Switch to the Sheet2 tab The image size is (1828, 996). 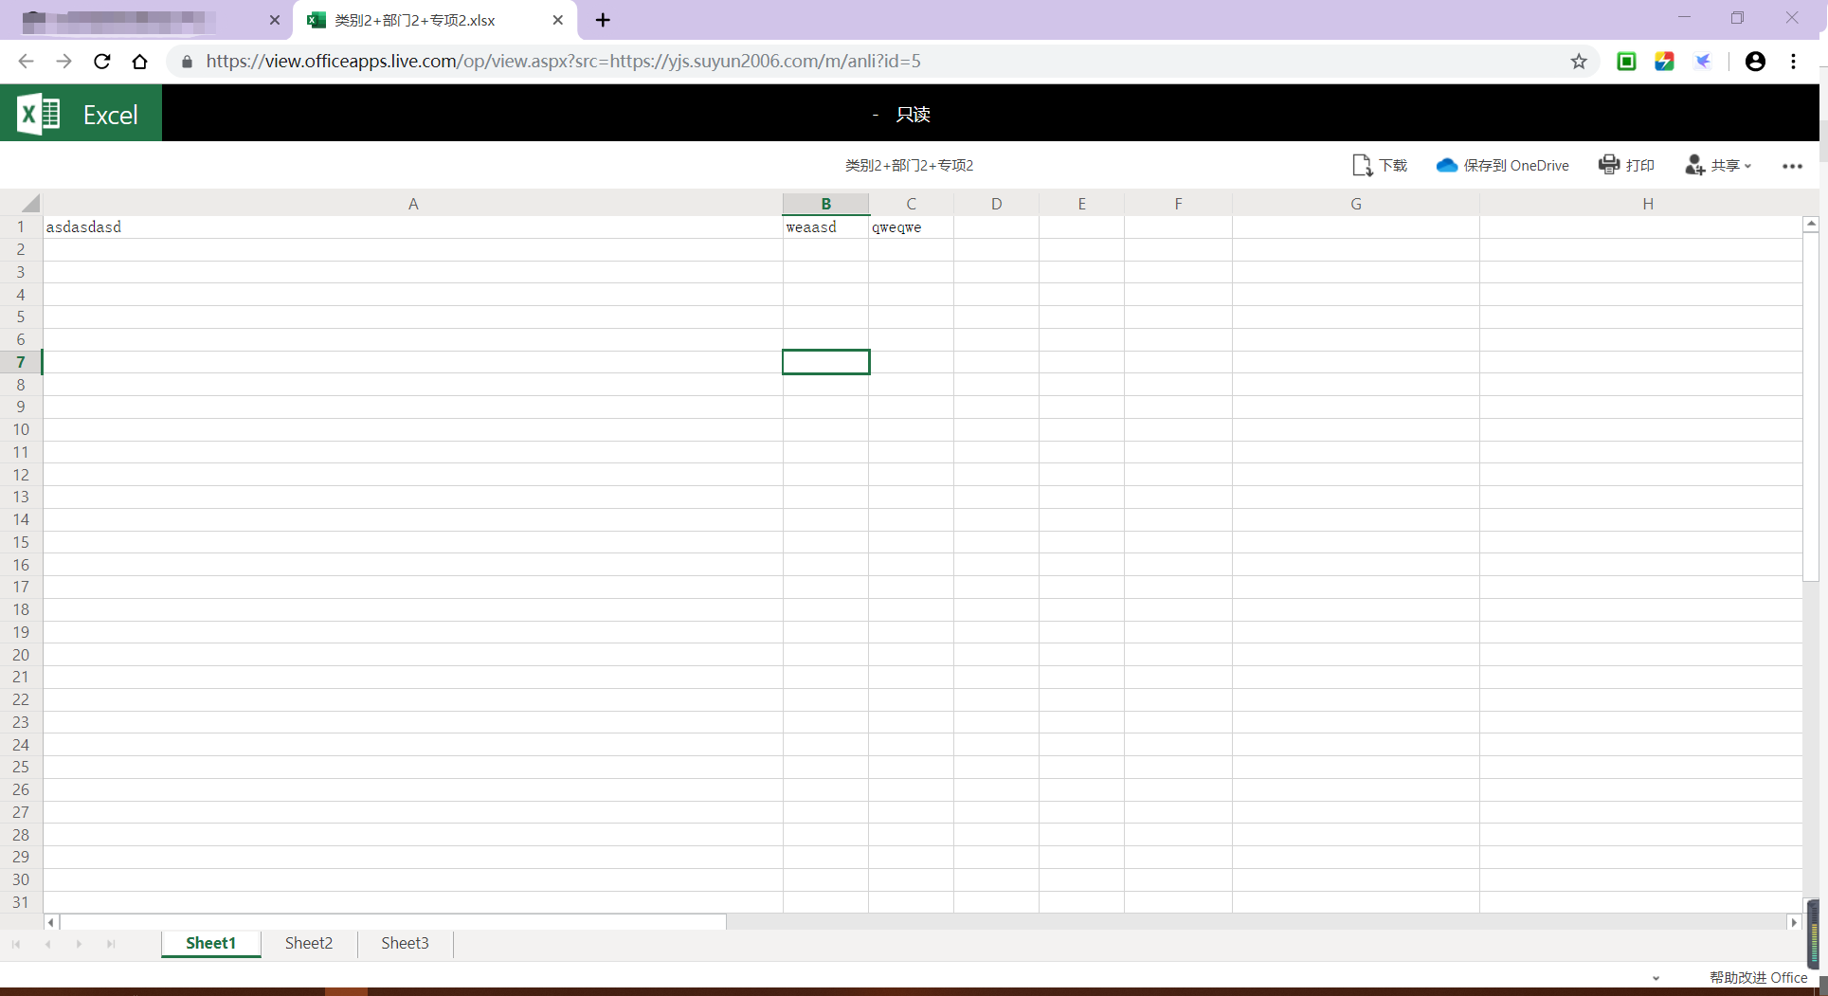(x=308, y=943)
